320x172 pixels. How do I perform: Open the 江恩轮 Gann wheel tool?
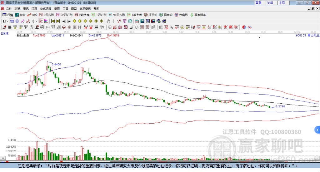(151, 15)
